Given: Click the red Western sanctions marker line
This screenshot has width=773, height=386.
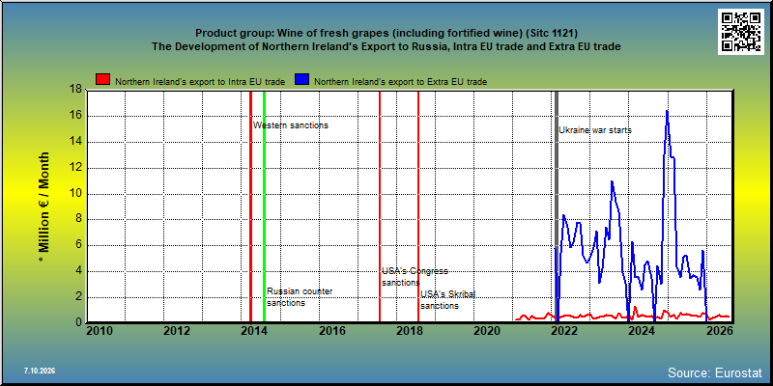Looking at the screenshot, I should pos(250,207).
